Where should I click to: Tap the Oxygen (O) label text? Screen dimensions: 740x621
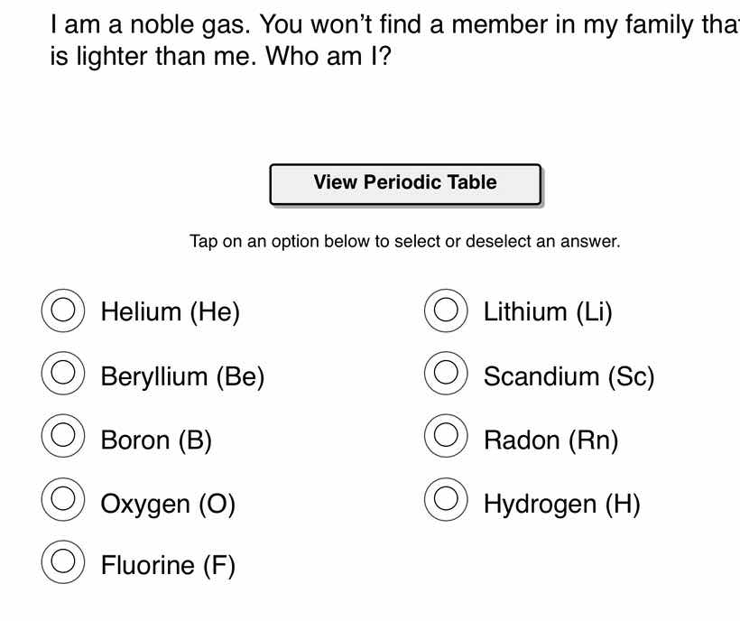click(168, 503)
